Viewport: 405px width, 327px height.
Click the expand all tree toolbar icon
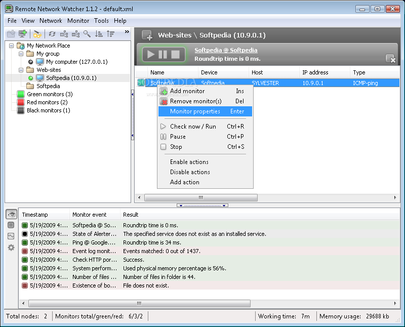pyautogui.click(x=64, y=34)
